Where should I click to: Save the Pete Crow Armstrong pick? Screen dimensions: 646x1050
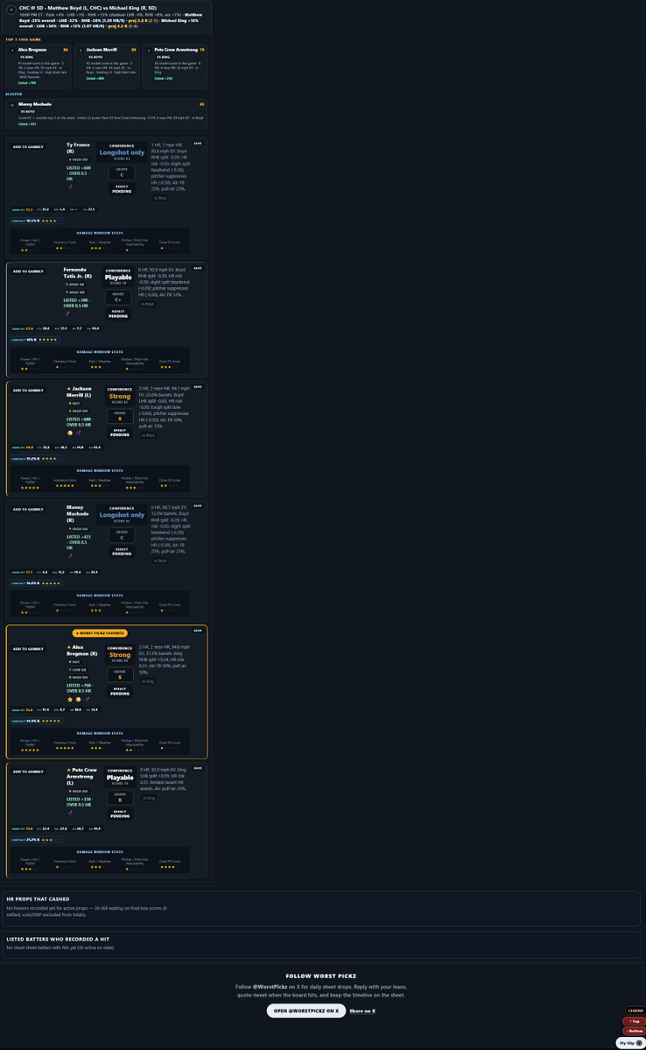point(198,768)
